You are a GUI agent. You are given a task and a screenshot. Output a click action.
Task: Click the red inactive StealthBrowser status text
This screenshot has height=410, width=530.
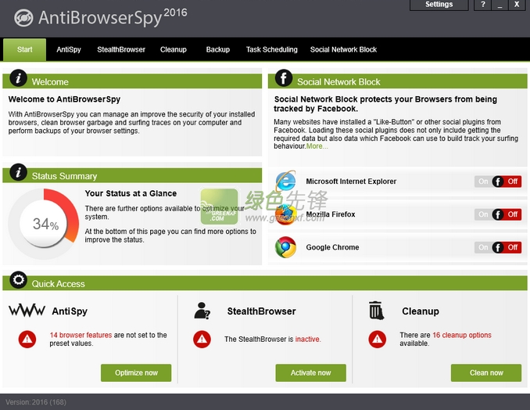pyautogui.click(x=308, y=340)
